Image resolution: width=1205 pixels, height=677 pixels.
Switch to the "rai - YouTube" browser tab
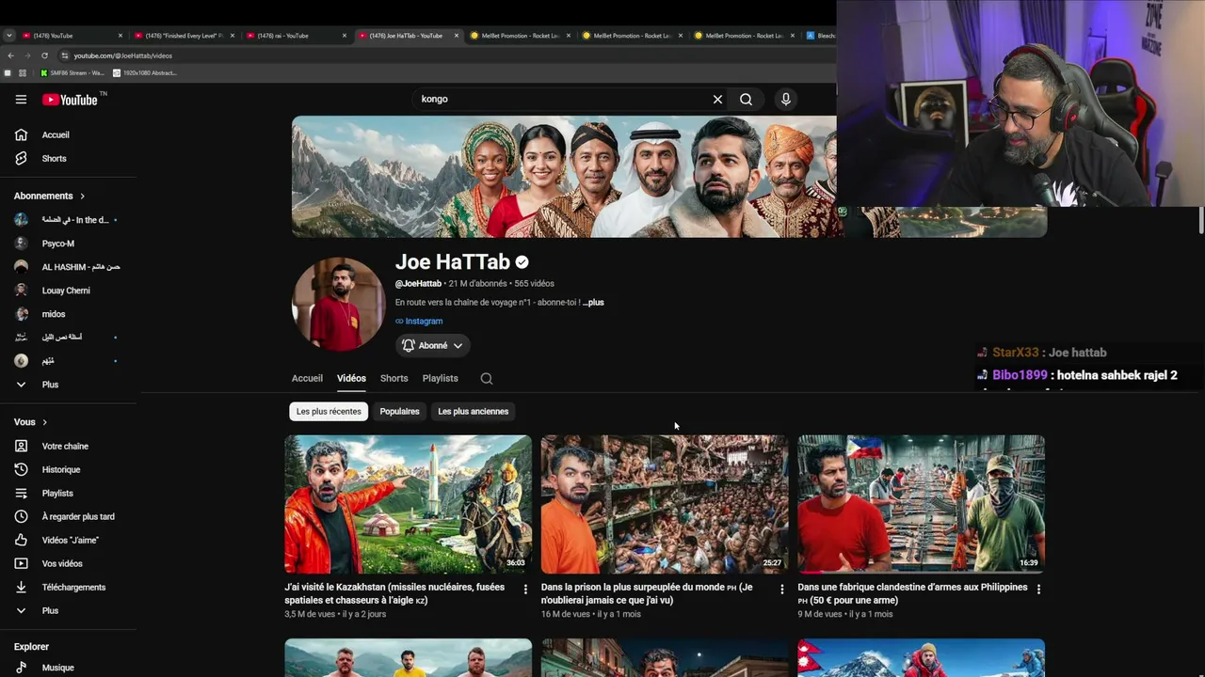(x=296, y=36)
